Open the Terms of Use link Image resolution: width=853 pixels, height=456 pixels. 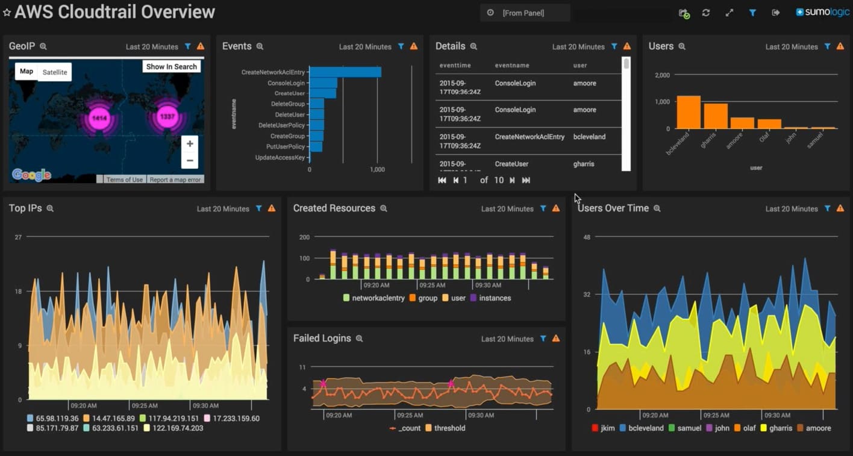(125, 180)
